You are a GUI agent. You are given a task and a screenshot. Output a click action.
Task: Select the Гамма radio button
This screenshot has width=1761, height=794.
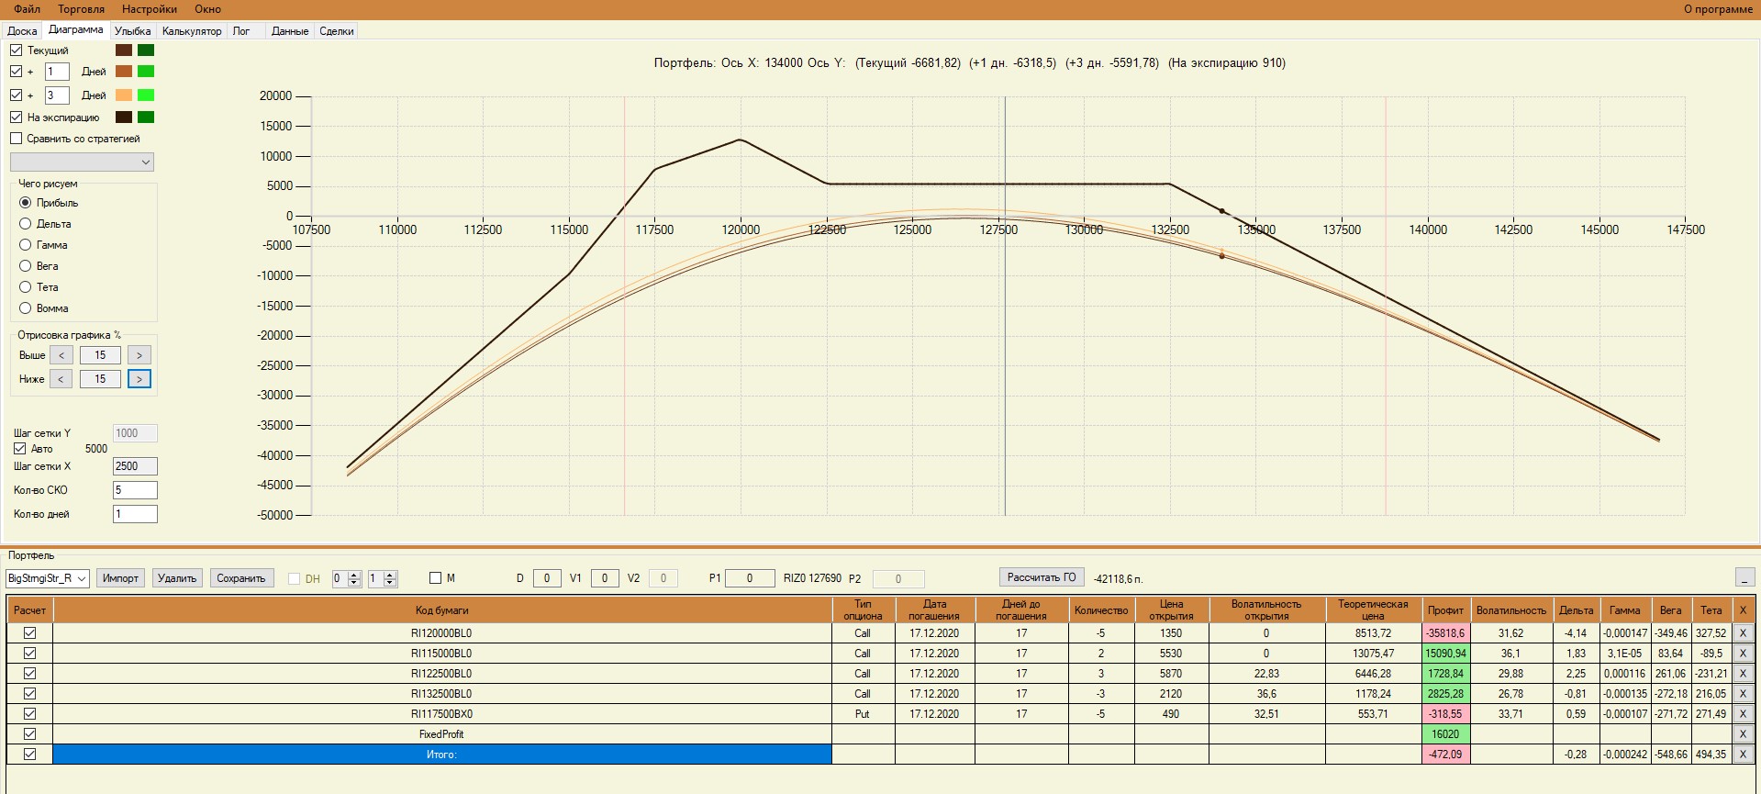[26, 245]
